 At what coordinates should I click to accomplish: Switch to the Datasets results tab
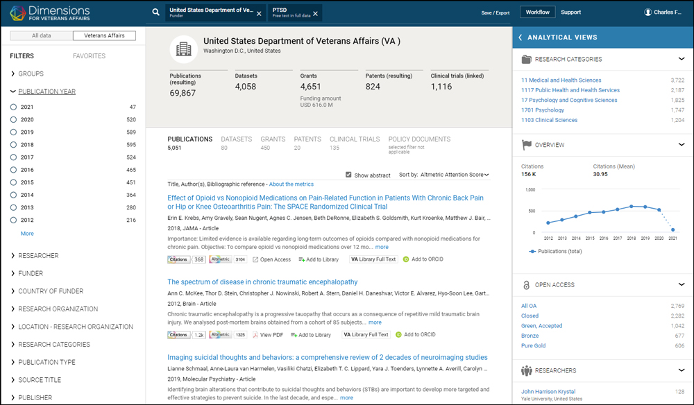point(237,143)
